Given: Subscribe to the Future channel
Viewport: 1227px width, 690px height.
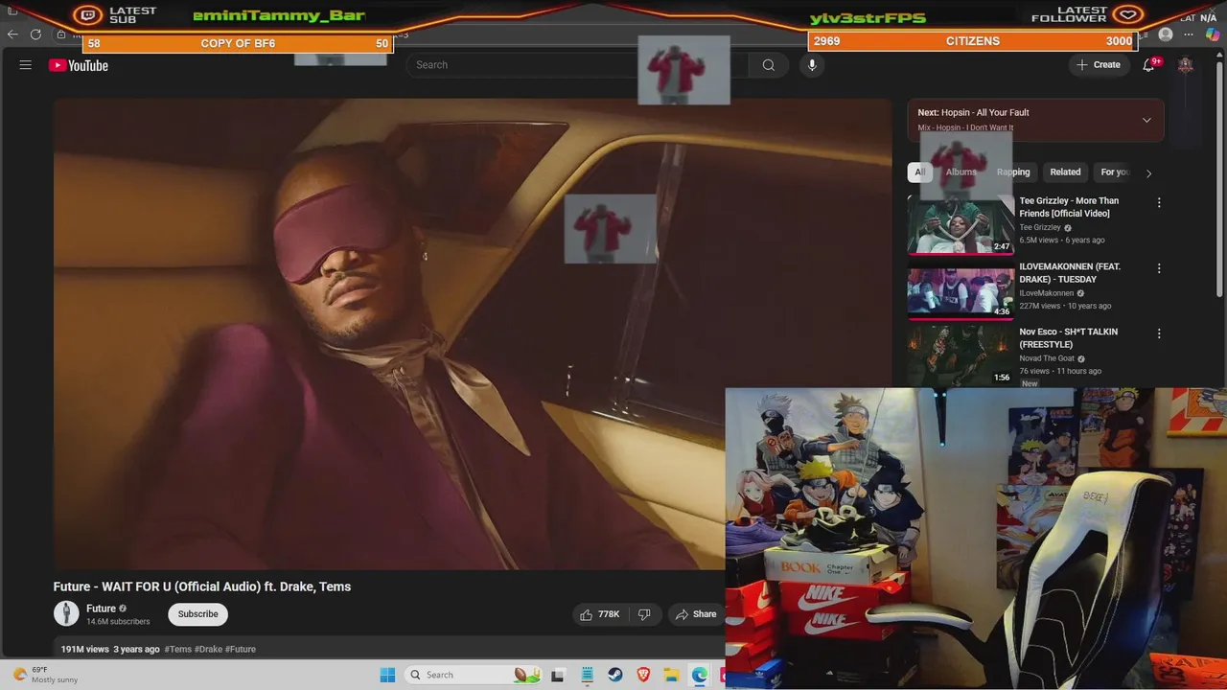Looking at the screenshot, I should coord(197,614).
